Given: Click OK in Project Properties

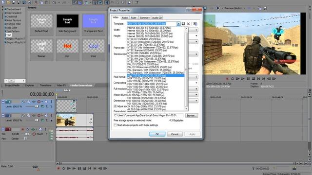Looking at the screenshot, I should [x=157, y=134].
